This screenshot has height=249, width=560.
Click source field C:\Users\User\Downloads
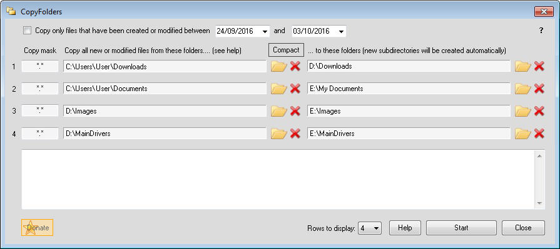click(x=165, y=66)
